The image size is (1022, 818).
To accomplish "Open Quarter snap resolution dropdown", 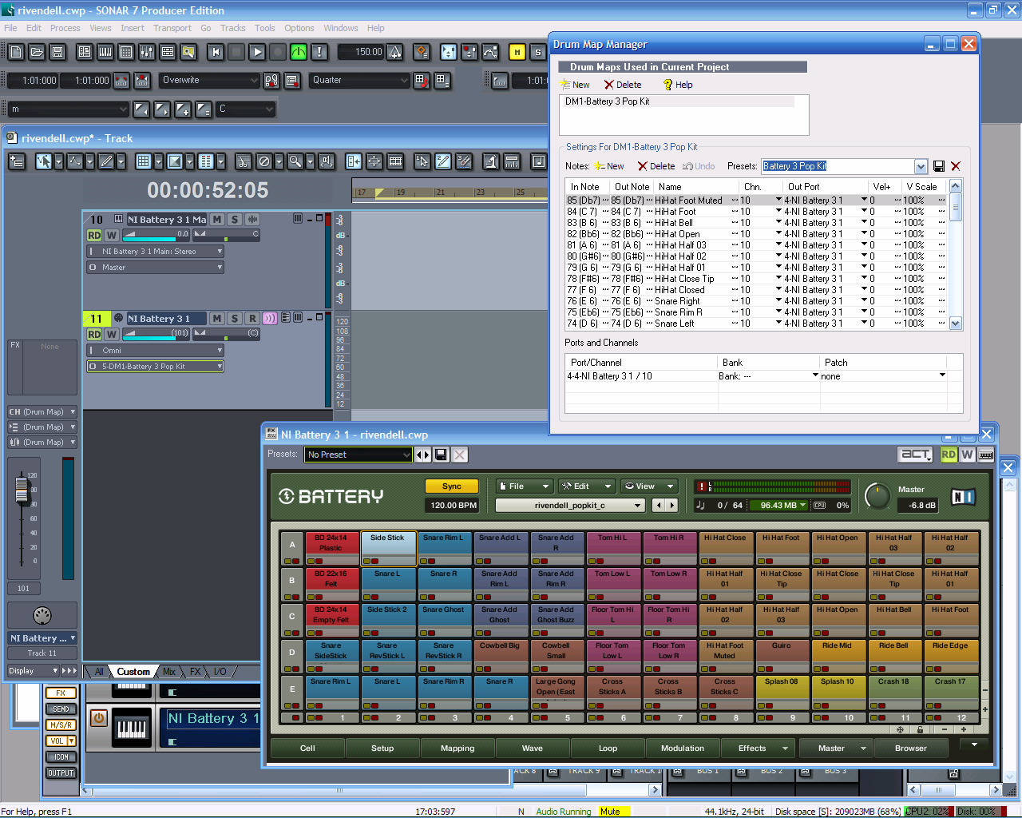I will 360,80.
